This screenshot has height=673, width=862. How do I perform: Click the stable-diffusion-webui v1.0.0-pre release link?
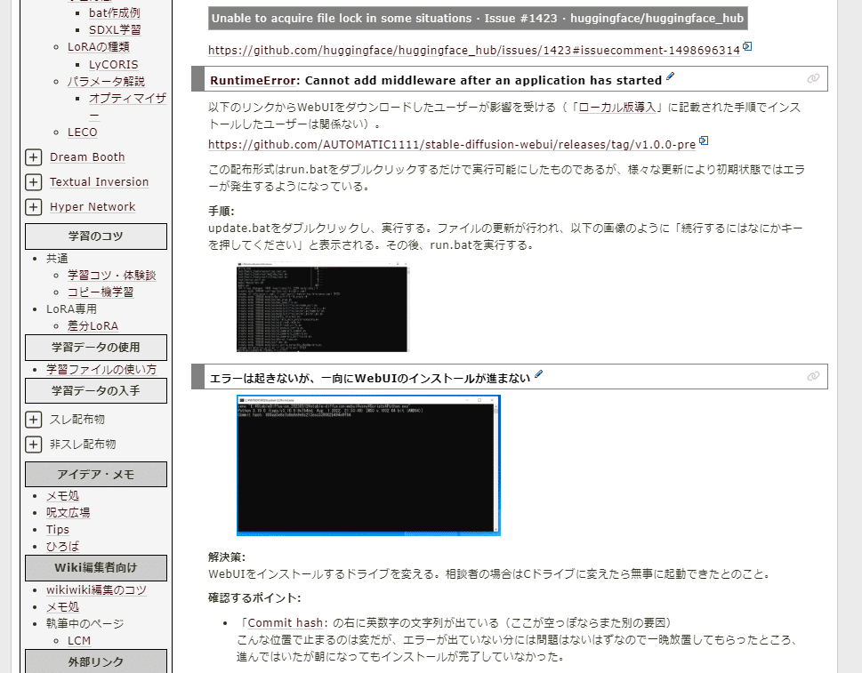tap(447, 140)
